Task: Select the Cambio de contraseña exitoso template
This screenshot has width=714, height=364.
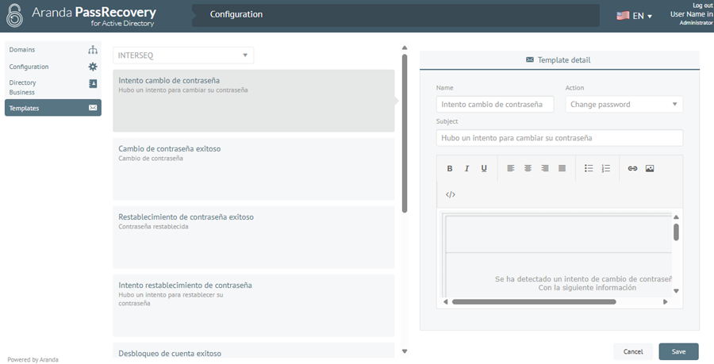Action: (x=253, y=168)
